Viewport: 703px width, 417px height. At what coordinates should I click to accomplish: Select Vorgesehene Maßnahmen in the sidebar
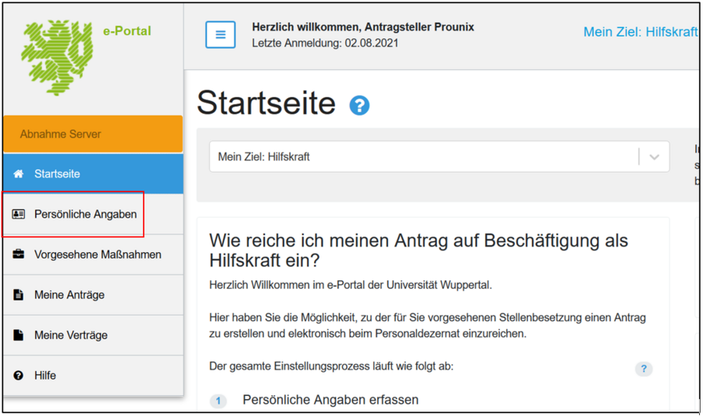point(98,255)
